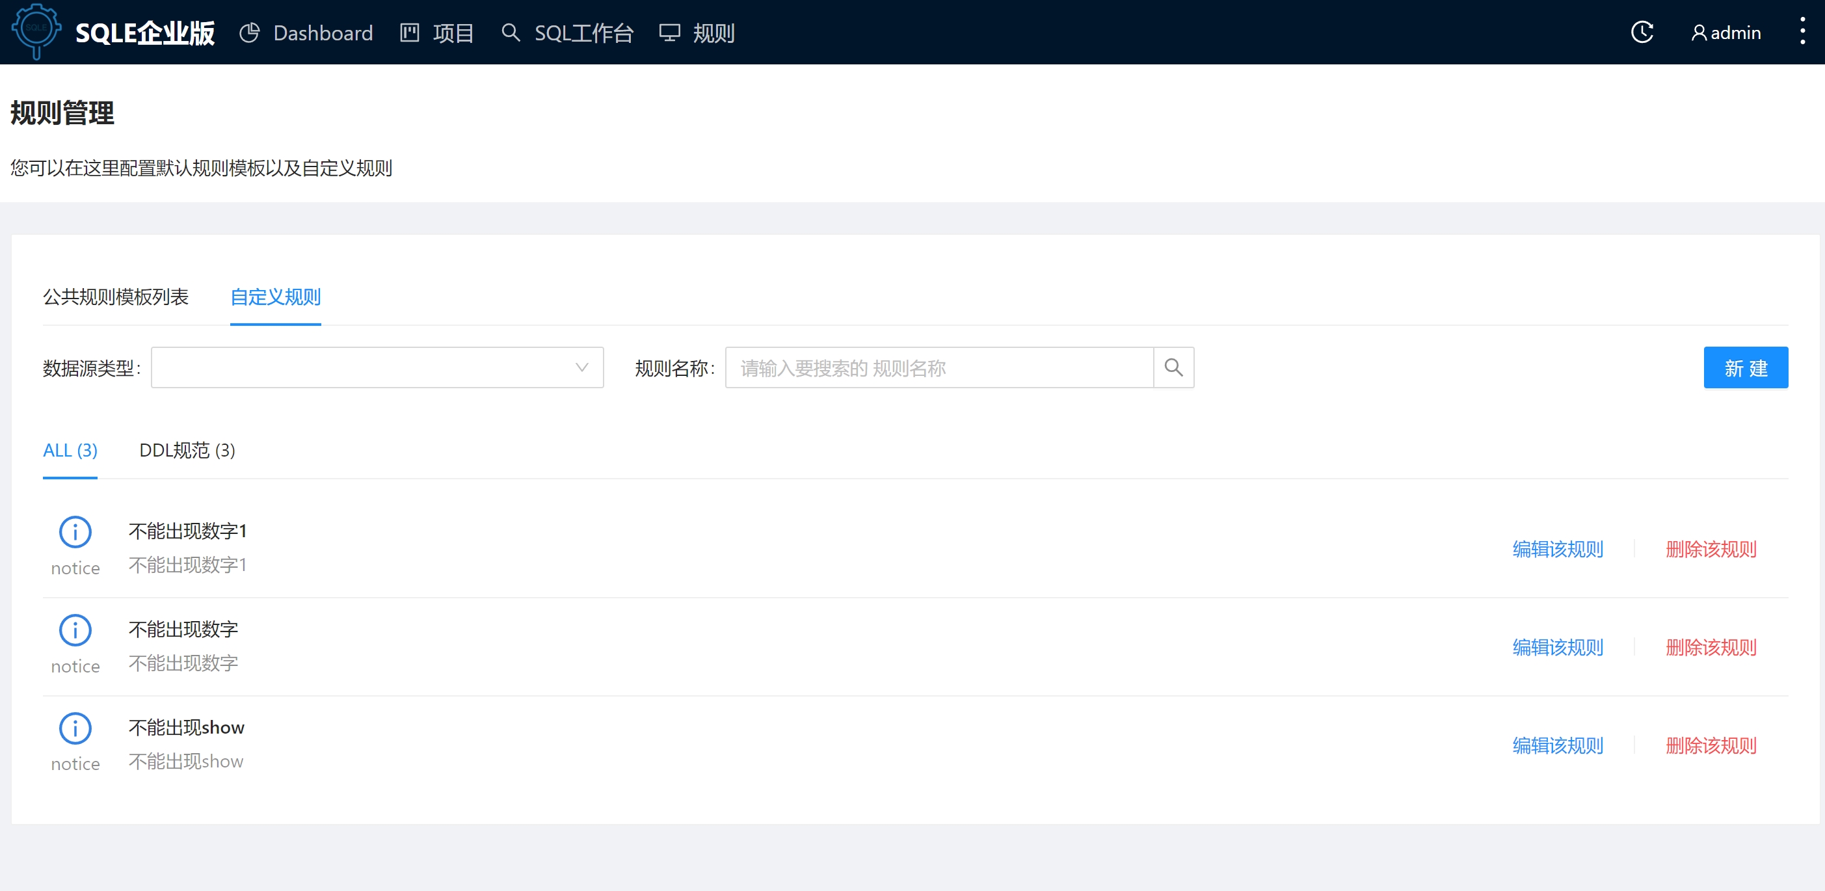This screenshot has height=891, width=1825.
Task: Expand the 数据源类型 dropdown arrow
Action: 581,367
